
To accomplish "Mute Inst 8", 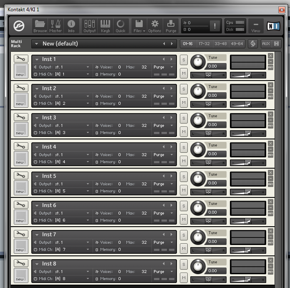I will pos(184,278).
